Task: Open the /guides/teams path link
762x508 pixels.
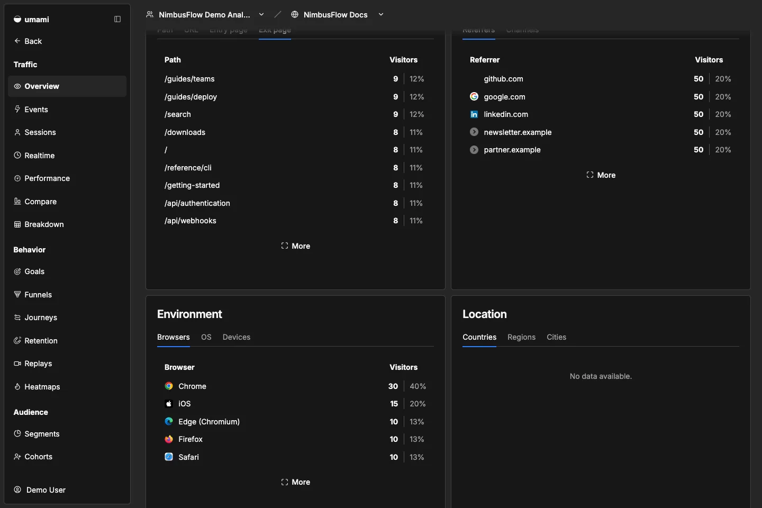Action: coord(189,79)
